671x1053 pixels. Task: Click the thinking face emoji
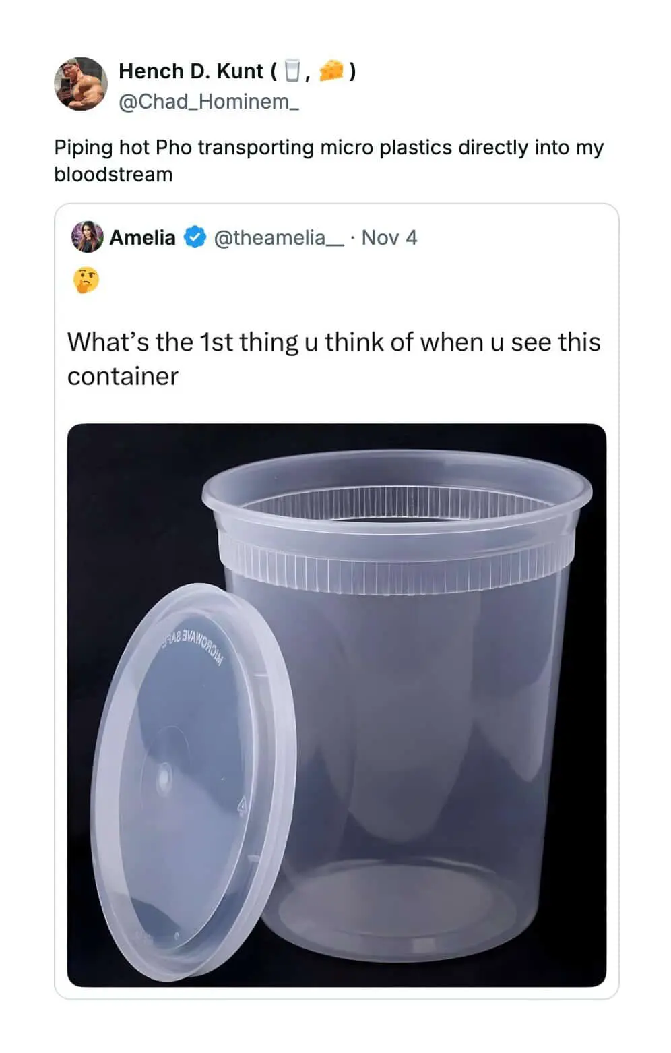(x=86, y=280)
